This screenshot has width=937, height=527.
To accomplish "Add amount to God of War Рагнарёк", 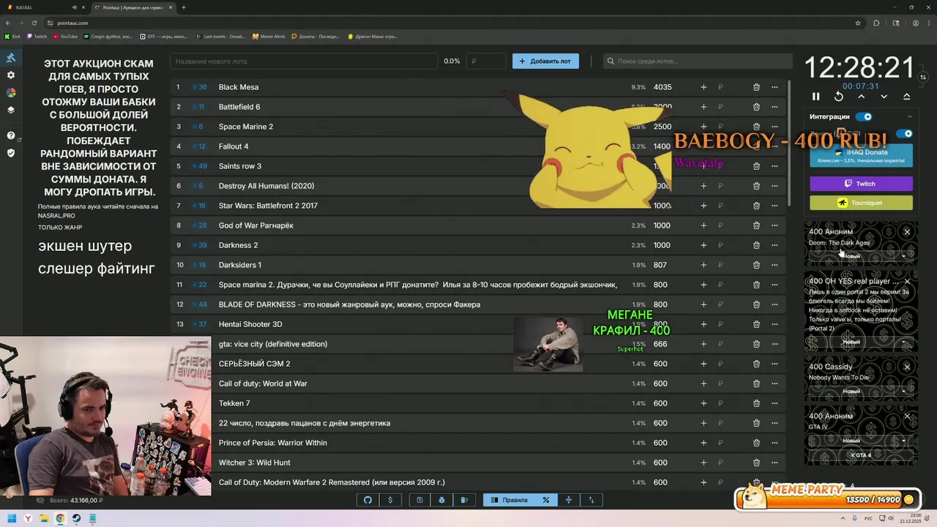I will (703, 225).
